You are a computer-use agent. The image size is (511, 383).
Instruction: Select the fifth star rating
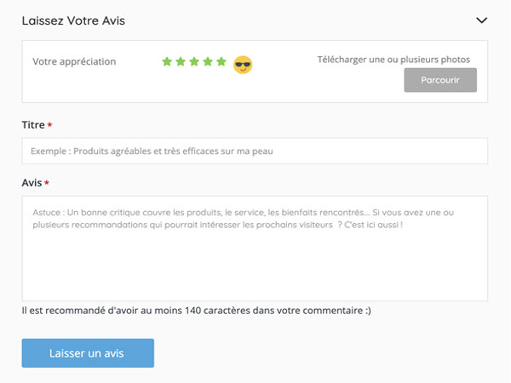click(x=221, y=62)
